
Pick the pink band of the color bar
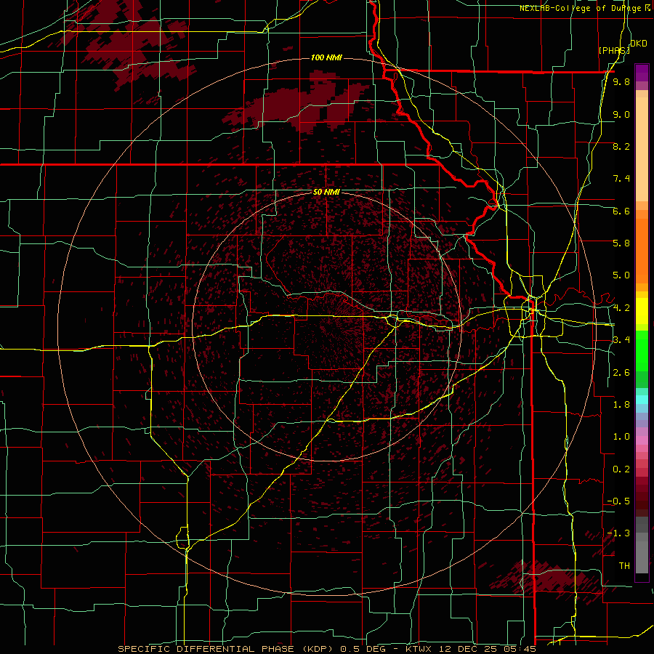click(642, 440)
